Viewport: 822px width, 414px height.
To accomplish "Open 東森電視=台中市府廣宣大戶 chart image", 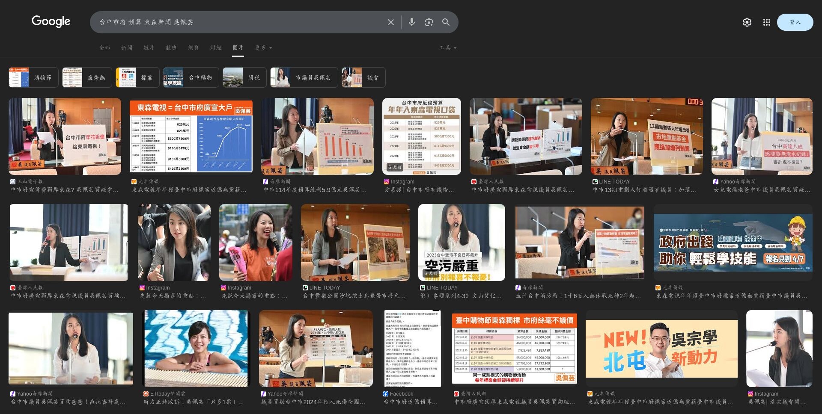I will (x=191, y=136).
